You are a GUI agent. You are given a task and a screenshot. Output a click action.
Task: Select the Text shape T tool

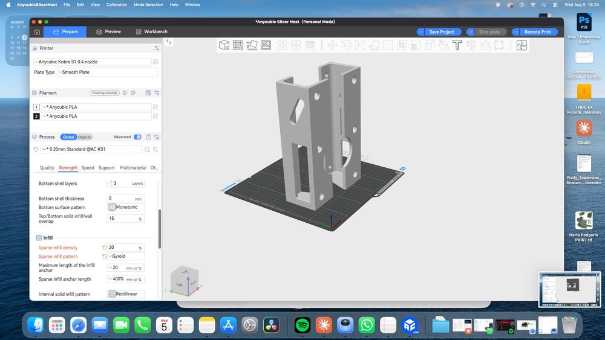(x=457, y=45)
